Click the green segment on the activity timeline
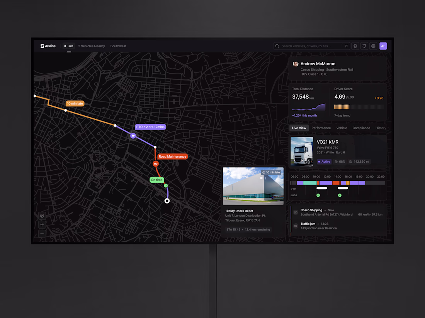The width and height of the screenshot is (425, 318). (x=310, y=183)
